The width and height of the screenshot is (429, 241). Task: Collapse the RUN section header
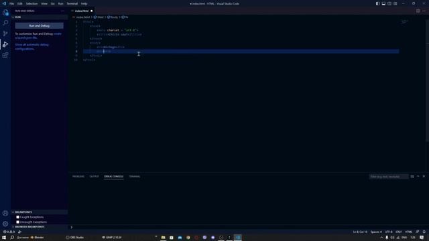[40, 17]
